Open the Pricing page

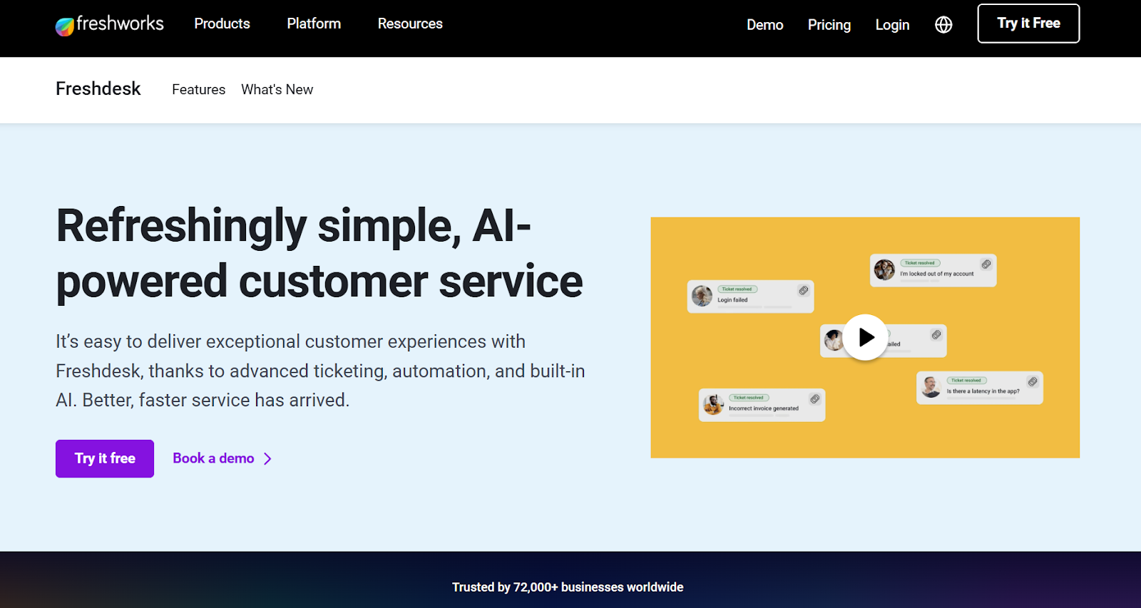pyautogui.click(x=829, y=25)
